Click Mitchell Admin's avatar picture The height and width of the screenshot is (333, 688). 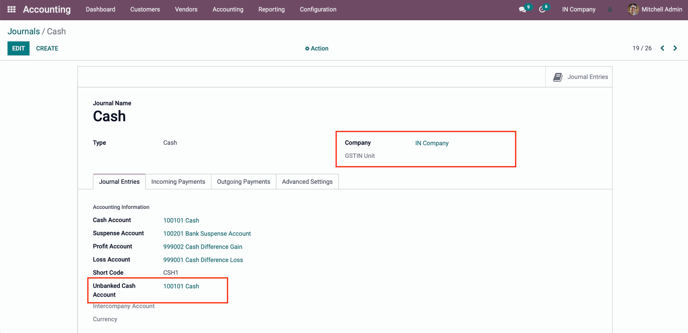click(633, 9)
